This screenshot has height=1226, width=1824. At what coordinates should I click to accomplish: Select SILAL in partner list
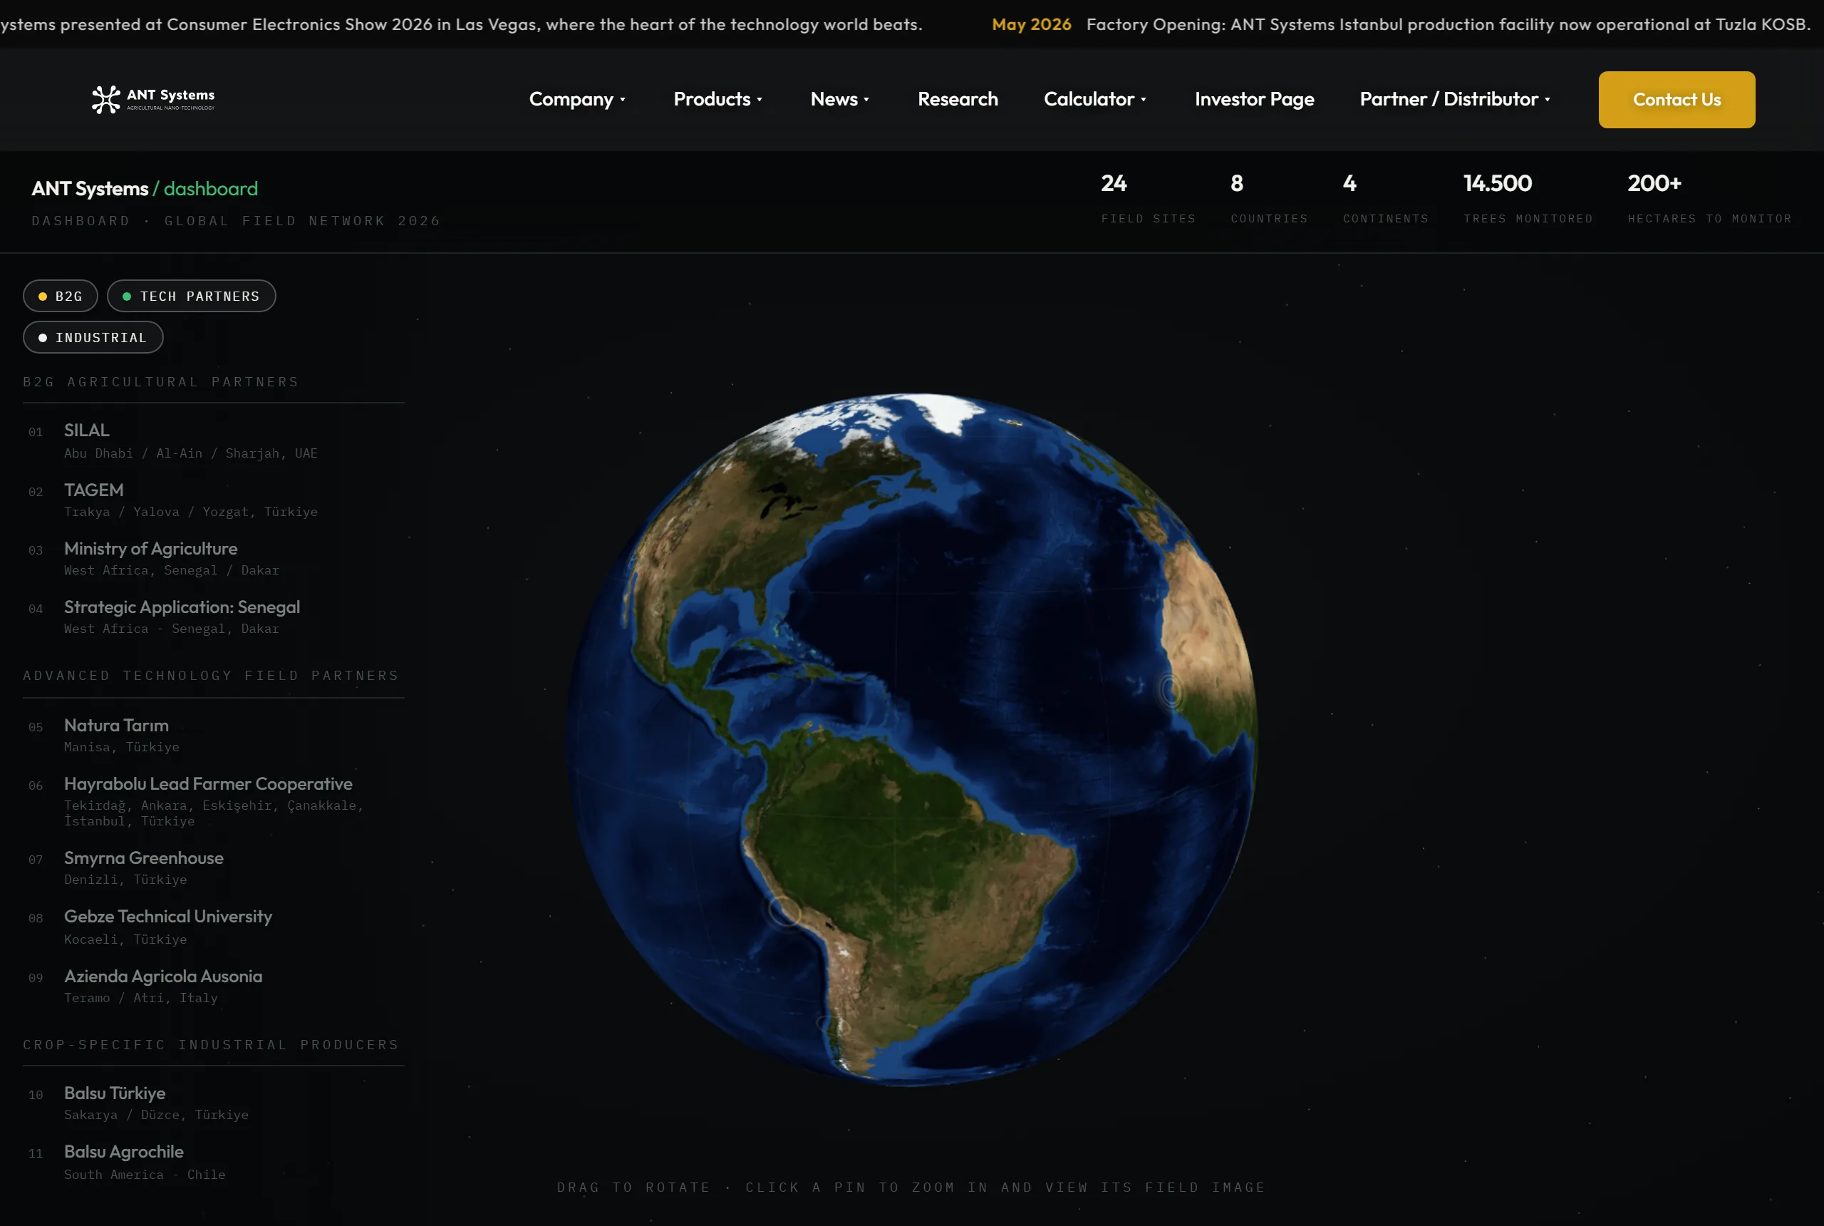(x=213, y=441)
